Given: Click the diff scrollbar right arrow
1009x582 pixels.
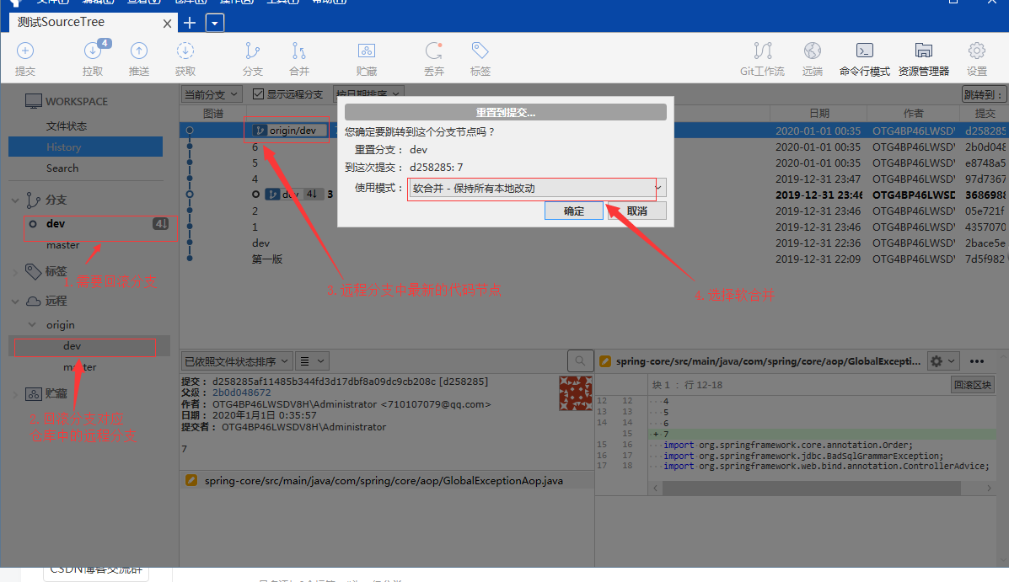Looking at the screenshot, I should click(x=989, y=489).
